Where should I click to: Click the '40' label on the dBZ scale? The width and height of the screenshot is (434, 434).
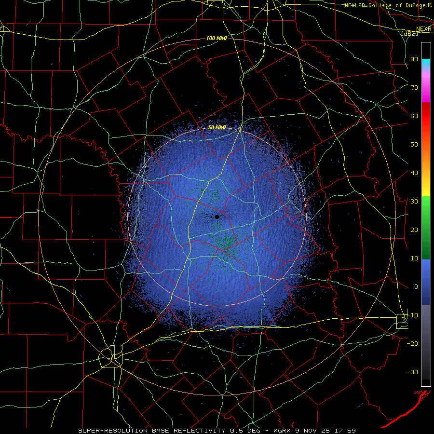pos(414,173)
